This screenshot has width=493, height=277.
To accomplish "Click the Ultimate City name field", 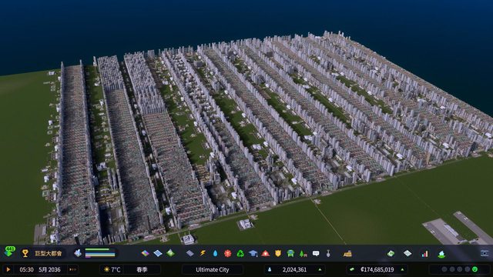I will point(213,269).
